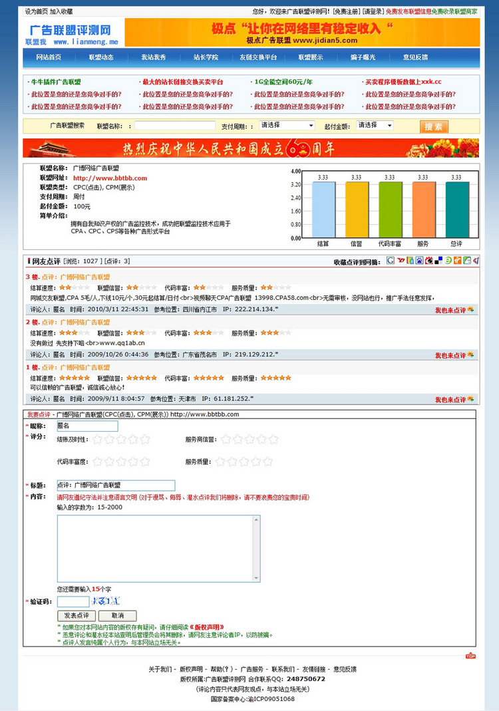Screen dimensions: 499x711
Task: Click 设为首页 at top left
Action: click(x=37, y=11)
